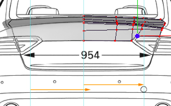Click the small circle at far left edge

point(2,82)
